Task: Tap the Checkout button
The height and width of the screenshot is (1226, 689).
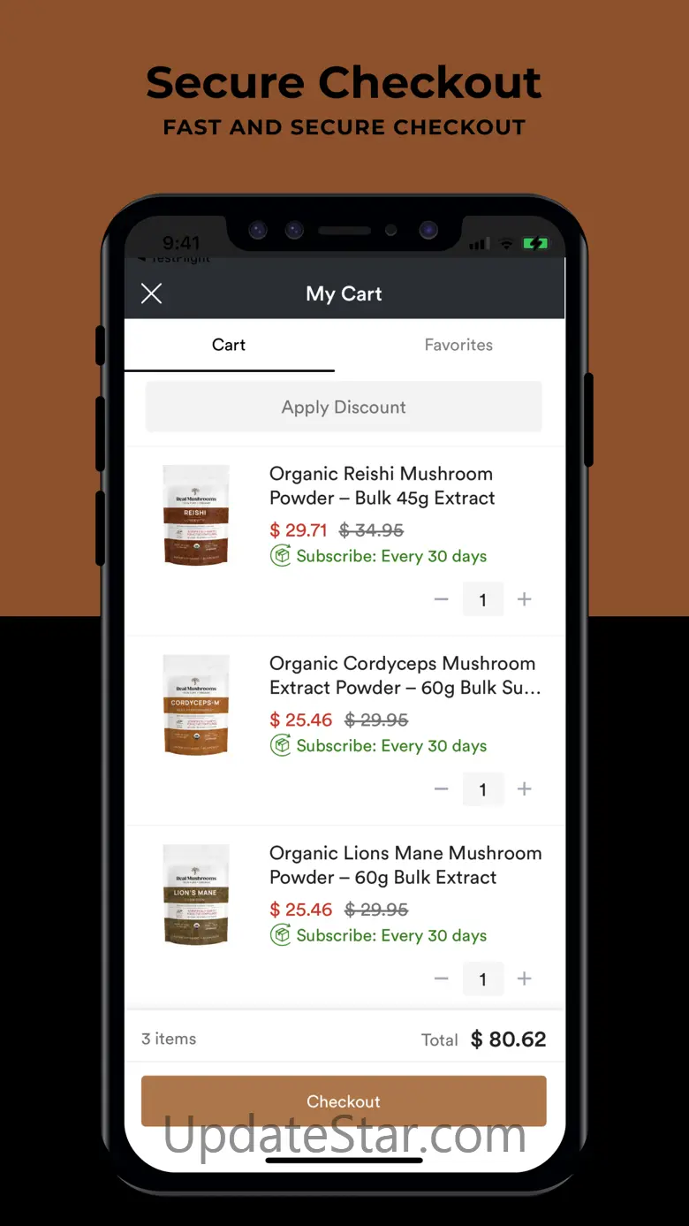Action: pyautogui.click(x=344, y=1101)
